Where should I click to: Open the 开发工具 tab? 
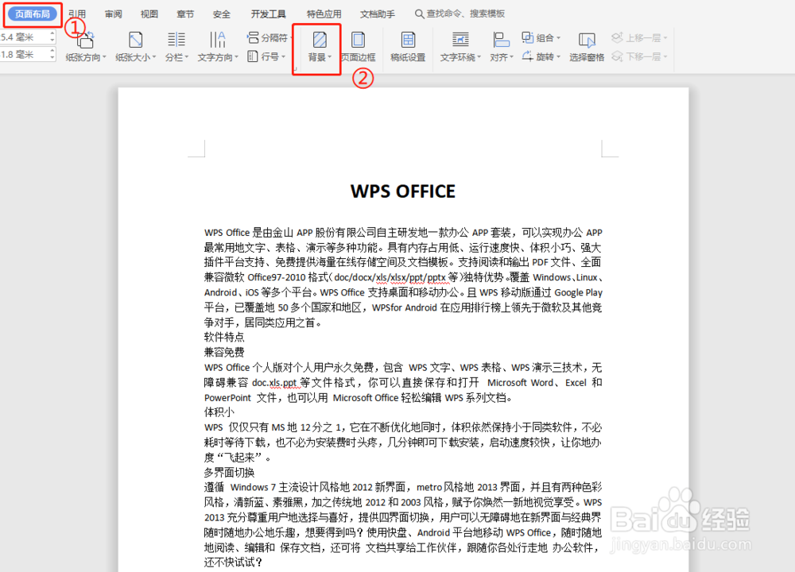pos(268,14)
